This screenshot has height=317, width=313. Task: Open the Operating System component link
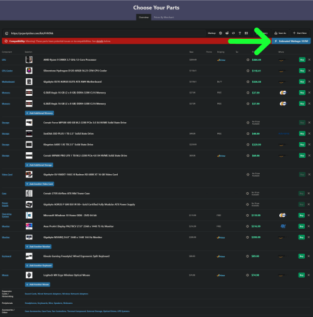point(7,216)
